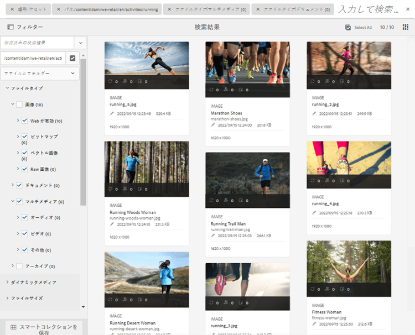Screen dimensions: 415x335
Task: Expand the Raw image (0) node
Action: [18, 169]
